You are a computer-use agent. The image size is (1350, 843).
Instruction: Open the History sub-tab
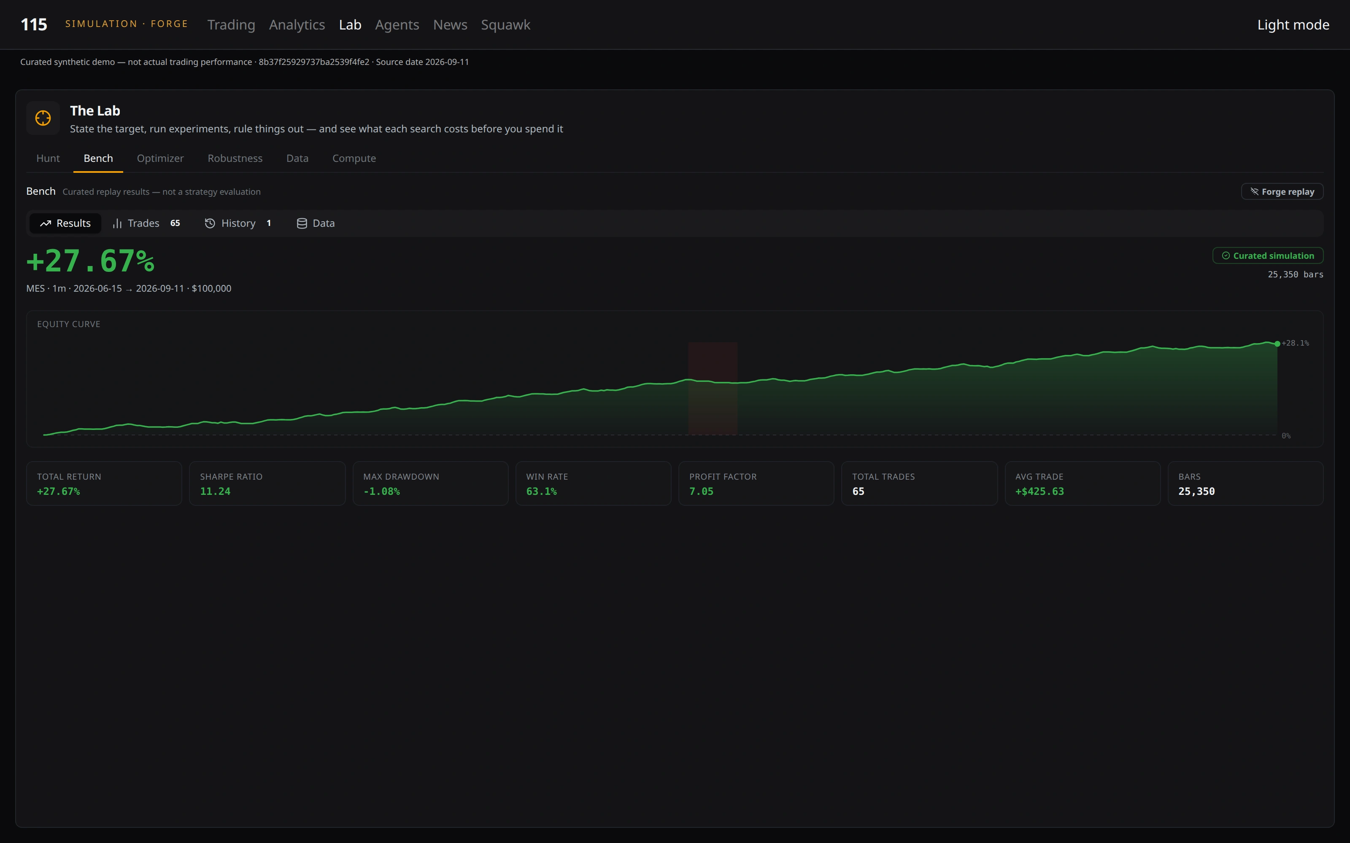238,223
